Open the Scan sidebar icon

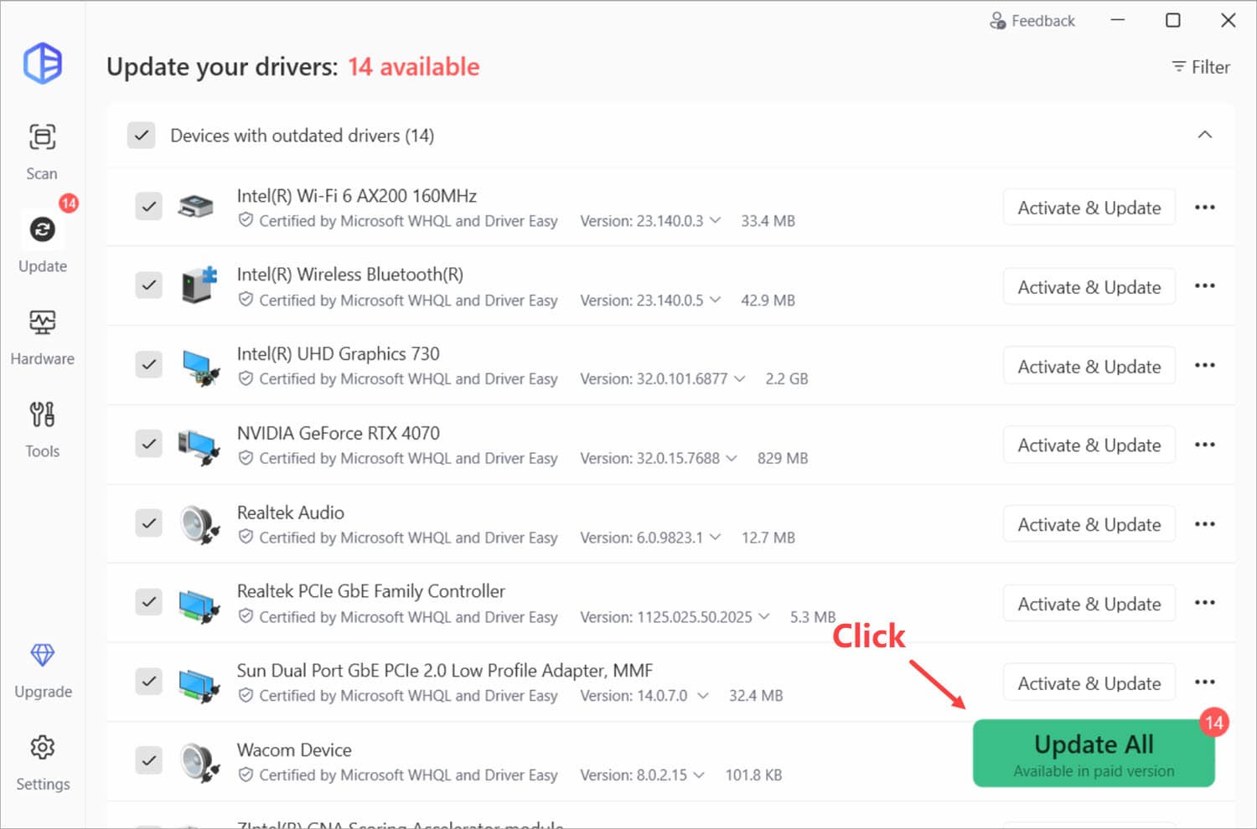pyautogui.click(x=42, y=137)
